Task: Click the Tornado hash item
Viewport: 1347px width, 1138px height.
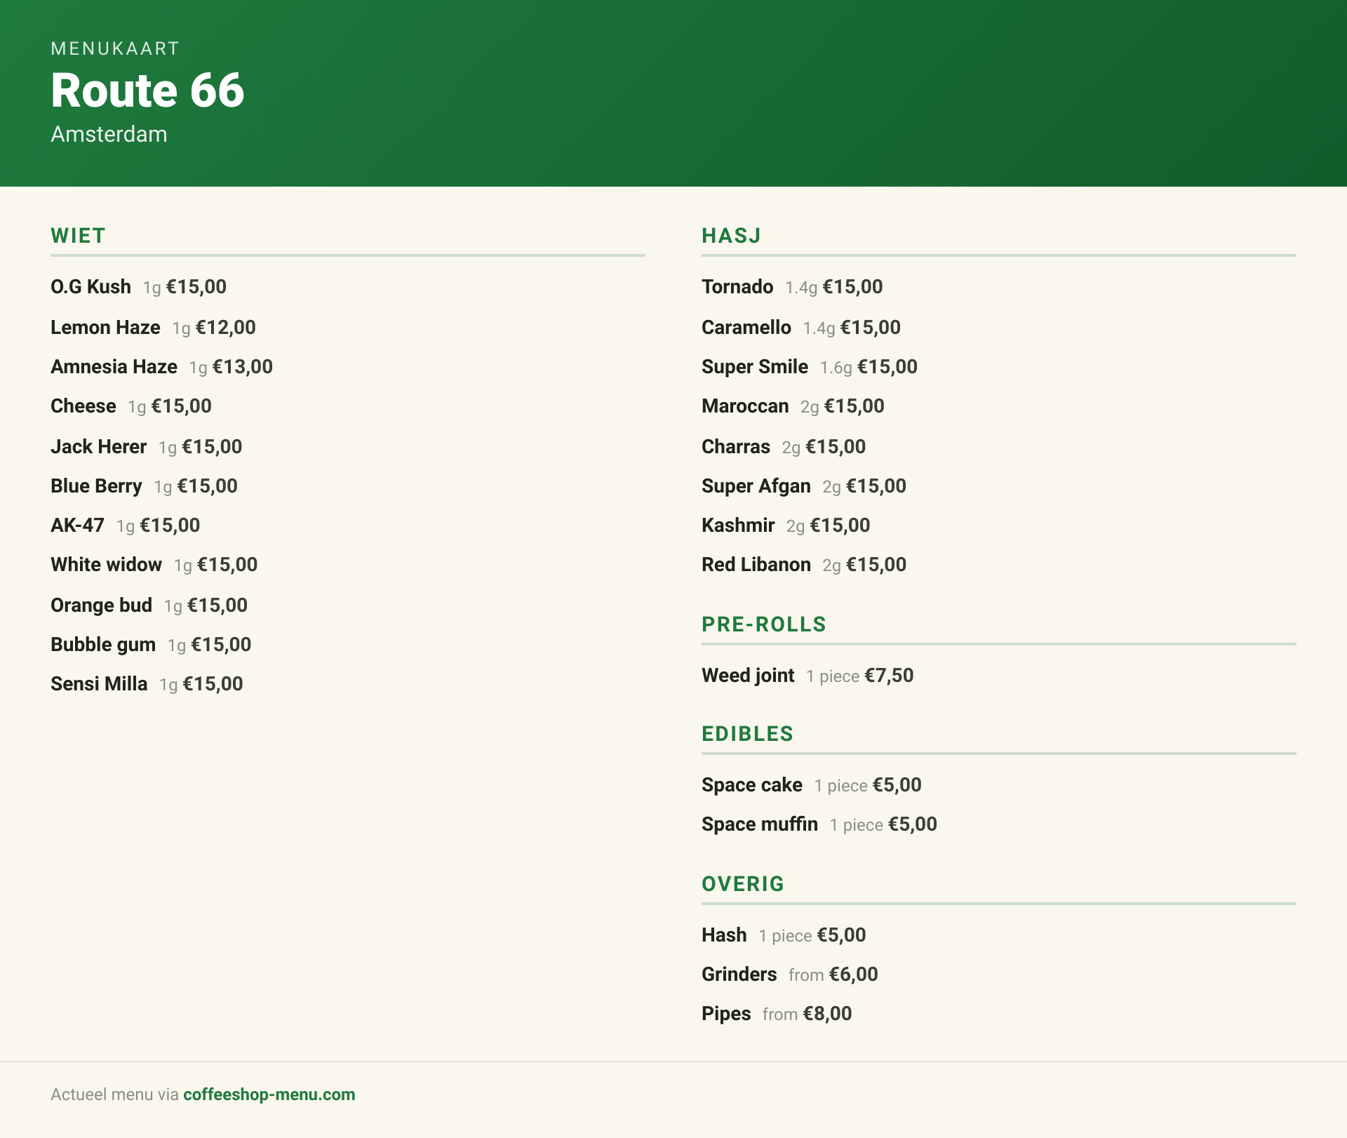Action: tap(792, 287)
